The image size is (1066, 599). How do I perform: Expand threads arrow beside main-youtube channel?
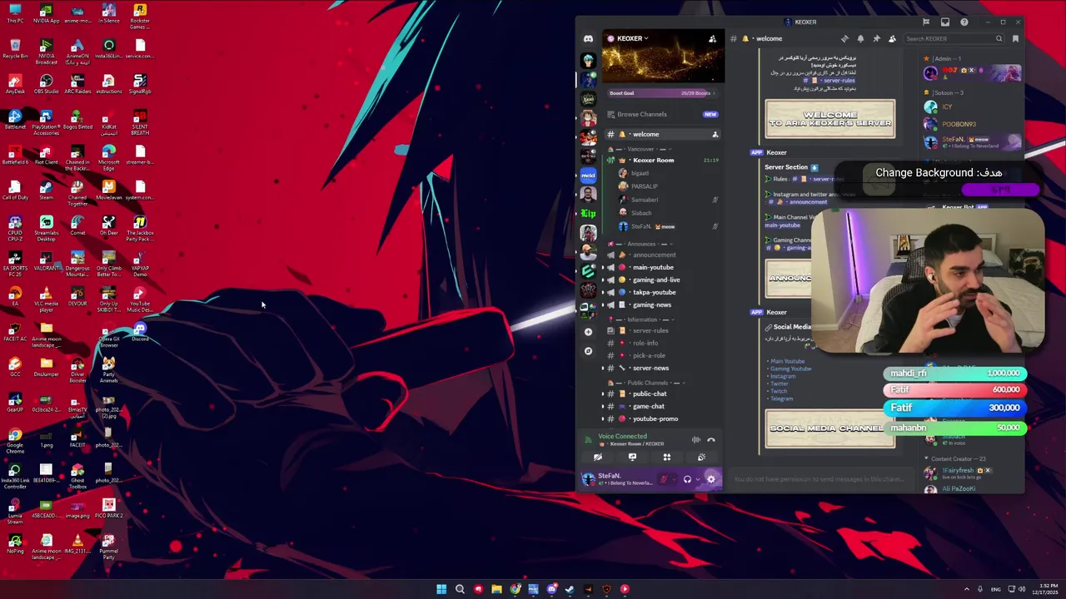coord(603,268)
